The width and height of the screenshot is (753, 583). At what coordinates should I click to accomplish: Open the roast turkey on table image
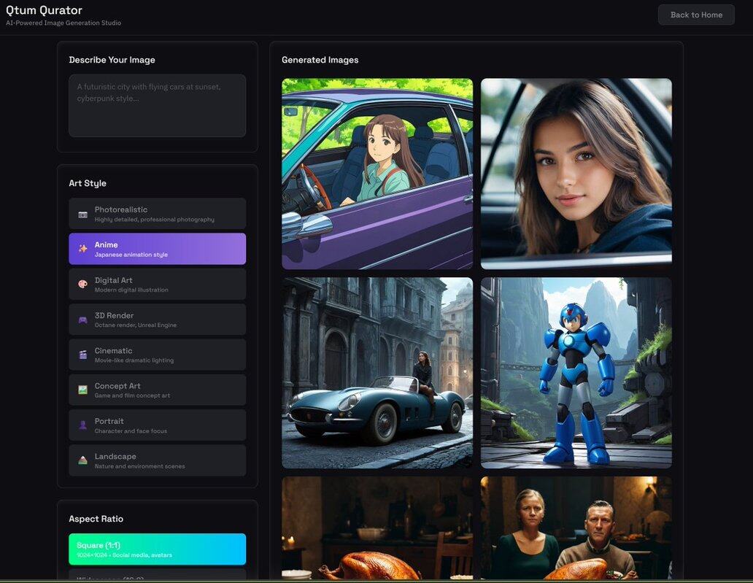coord(377,528)
